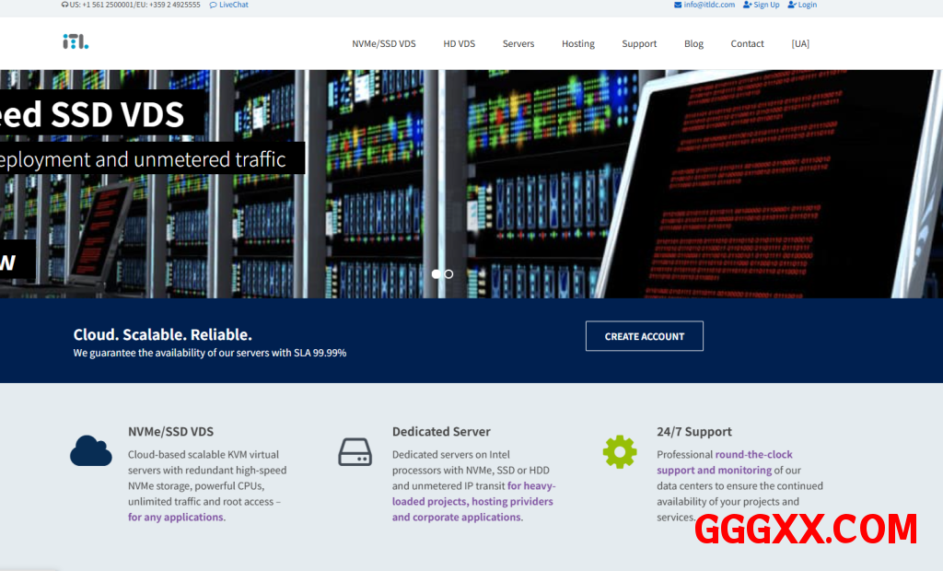Open the Support menu item

pyautogui.click(x=639, y=43)
